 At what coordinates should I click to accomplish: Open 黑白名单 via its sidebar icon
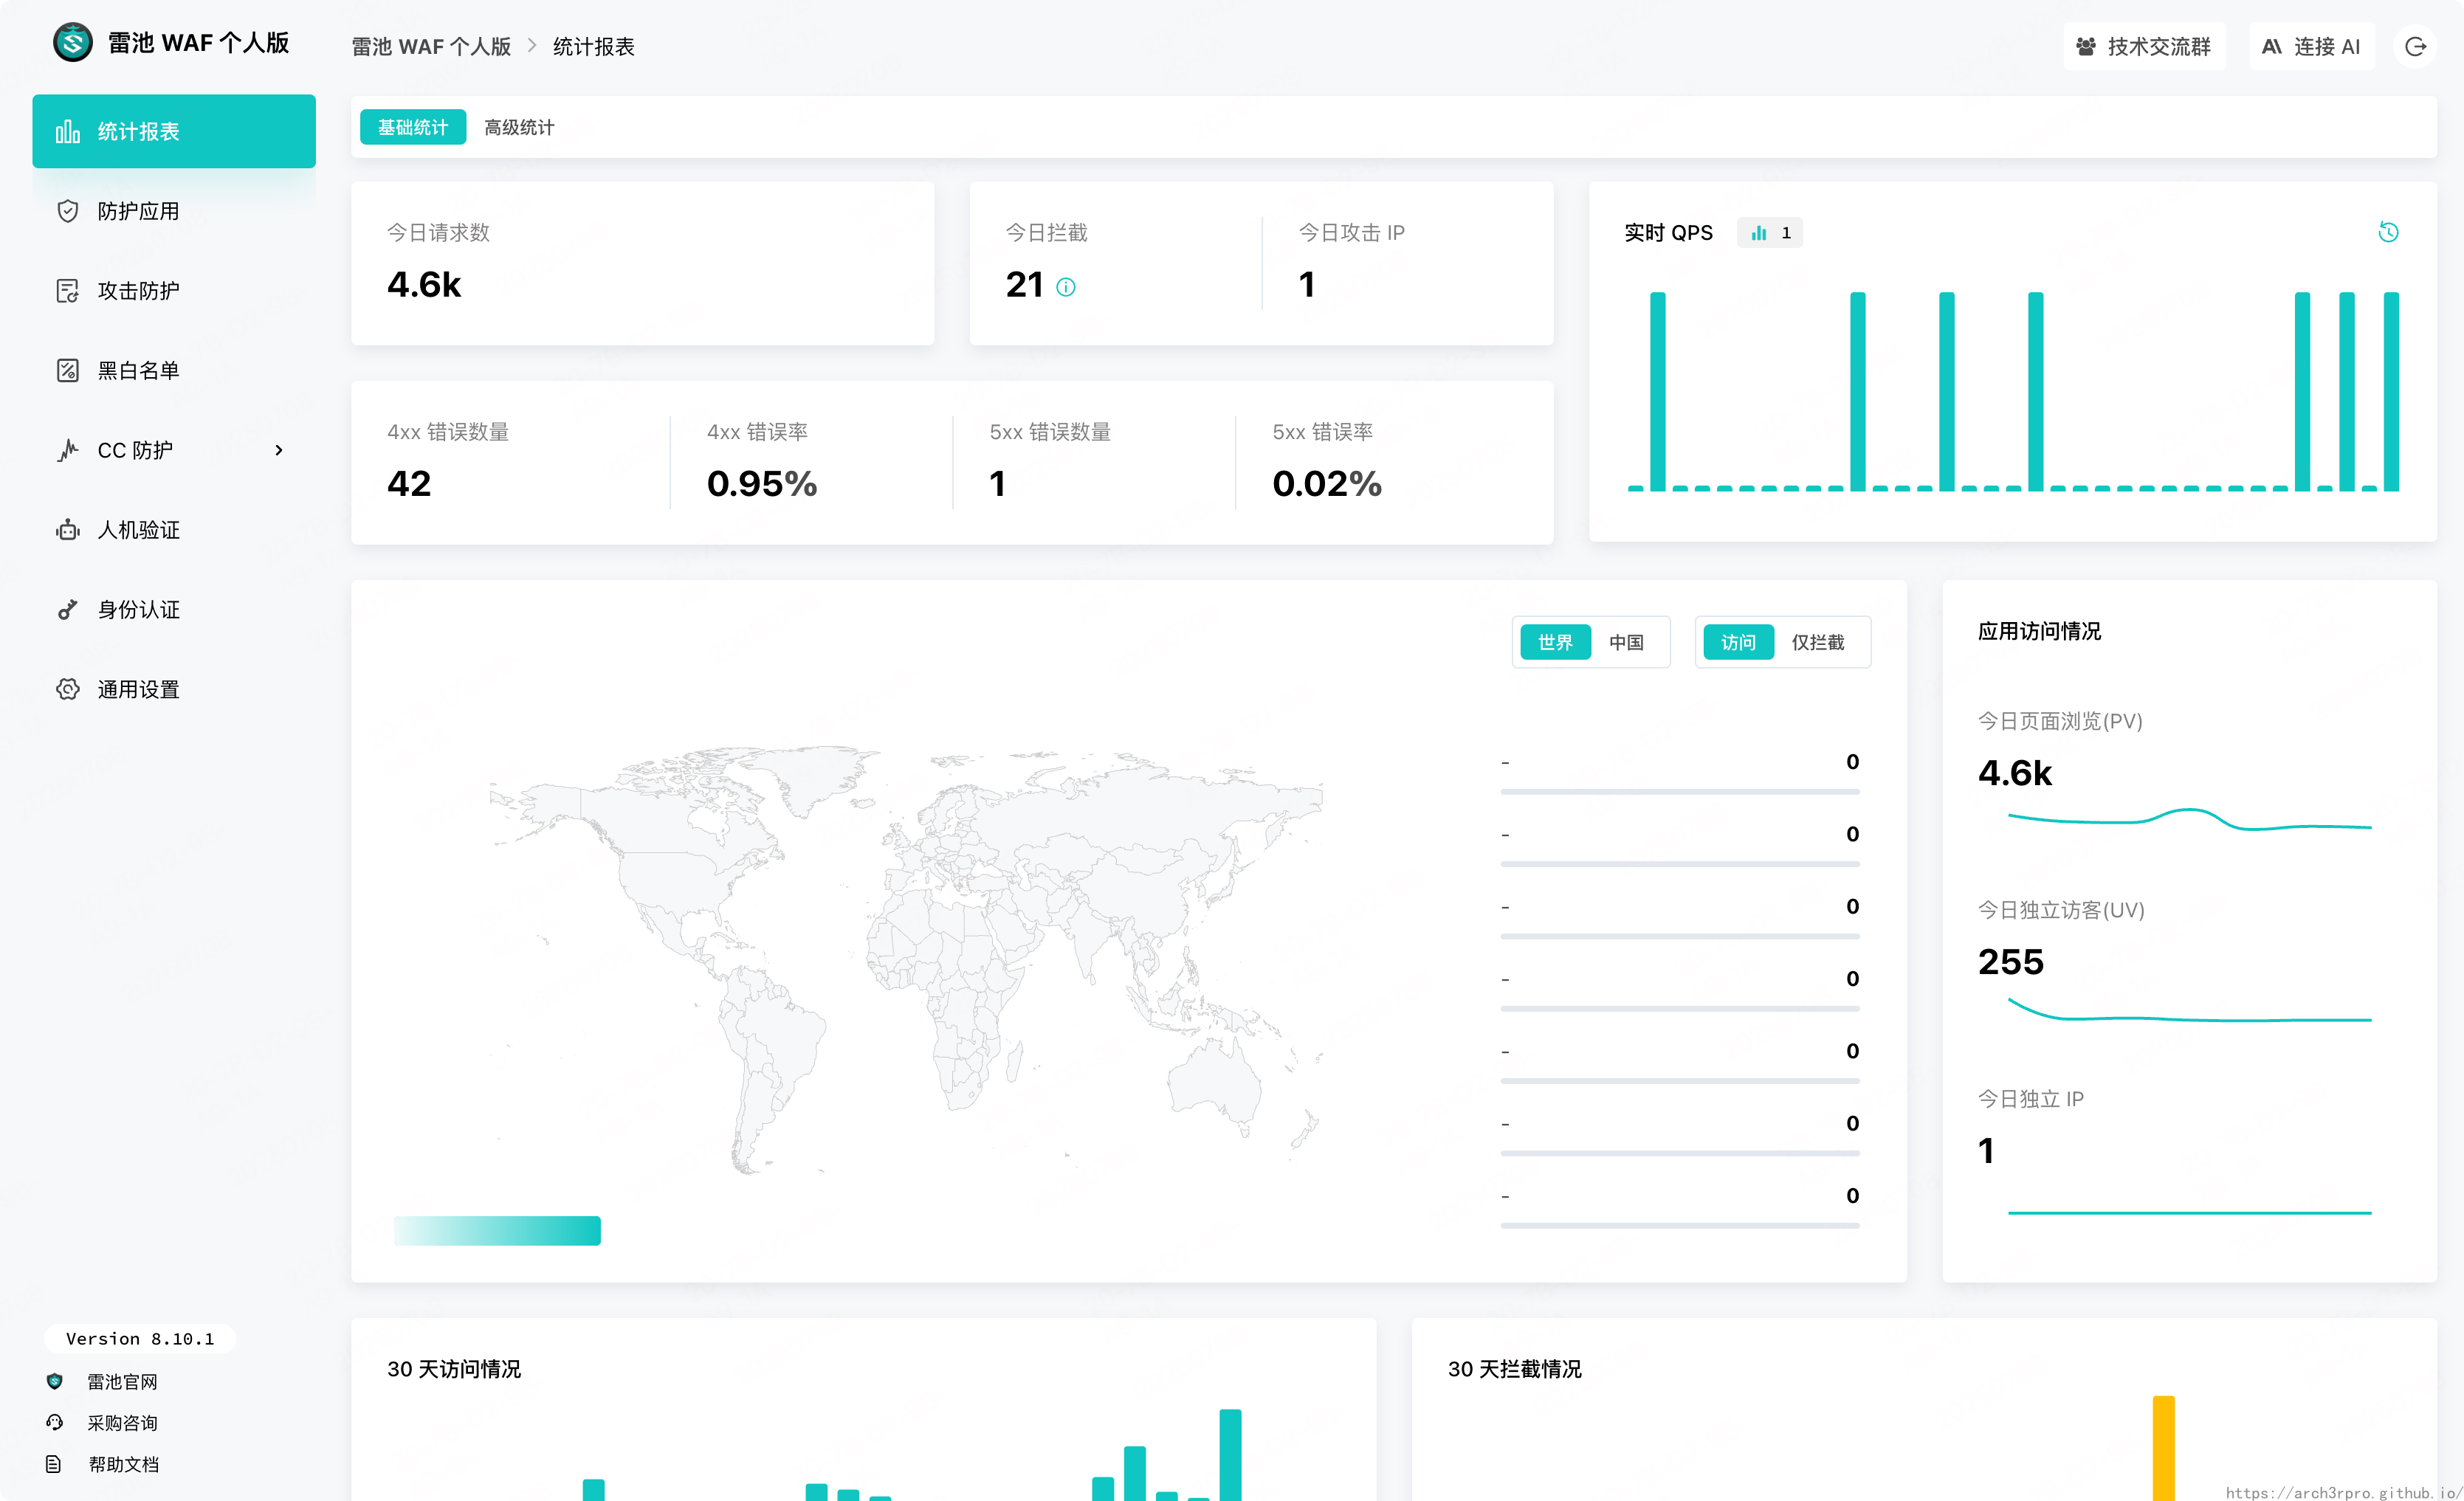[x=67, y=371]
